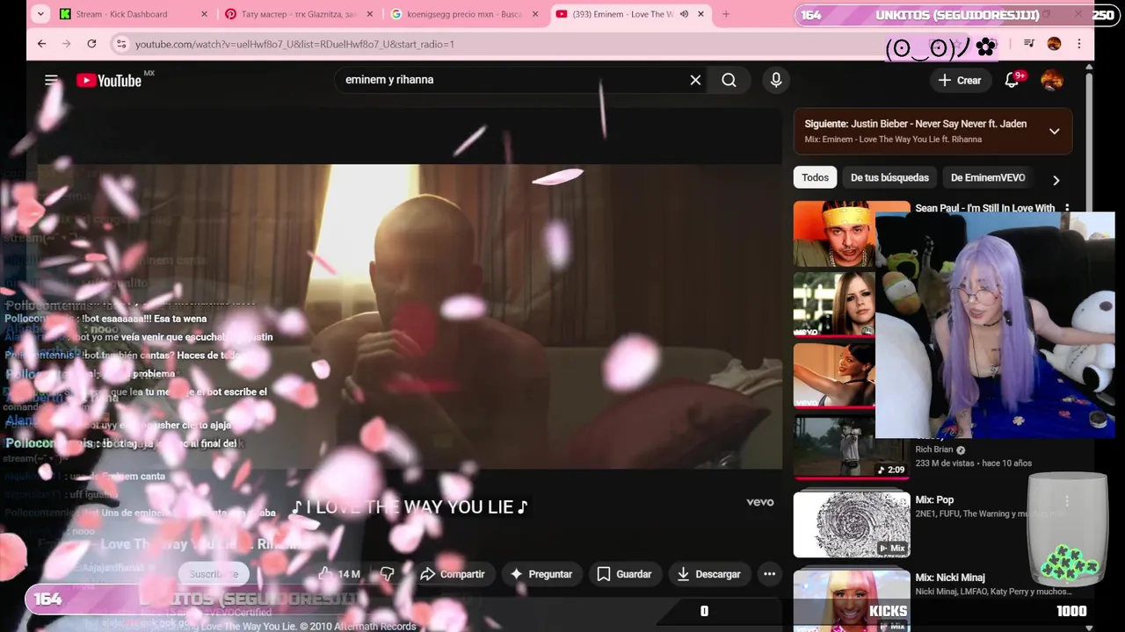Click the Mix: Nicki Minaj title
Screen dimensions: 1125x632
(x=950, y=578)
